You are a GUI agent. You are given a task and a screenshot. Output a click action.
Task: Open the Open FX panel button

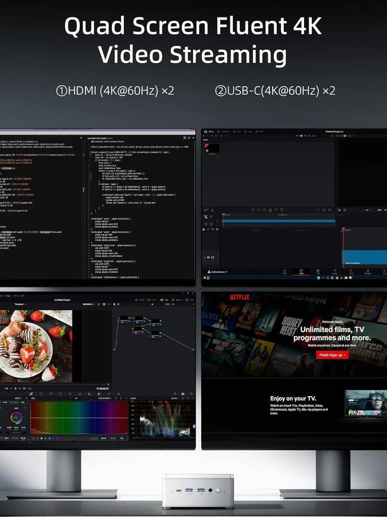[177, 300]
